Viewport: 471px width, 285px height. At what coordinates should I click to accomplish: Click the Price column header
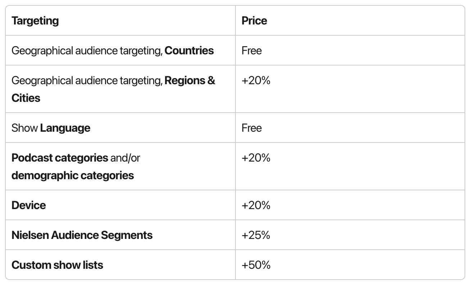[x=254, y=21]
